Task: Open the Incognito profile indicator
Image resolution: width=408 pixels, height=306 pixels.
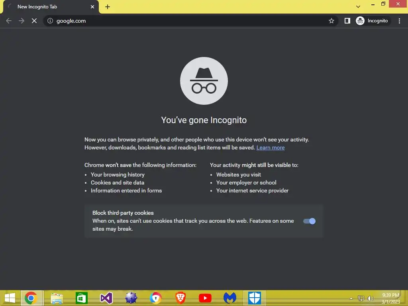Action: (x=372, y=21)
